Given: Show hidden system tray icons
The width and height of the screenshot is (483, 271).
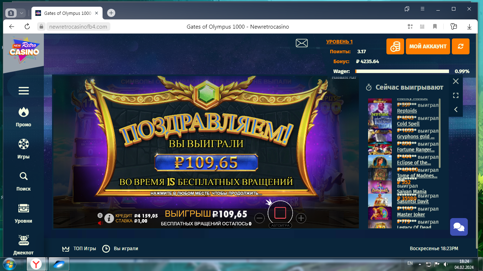Looking at the screenshot, I should (420, 264).
